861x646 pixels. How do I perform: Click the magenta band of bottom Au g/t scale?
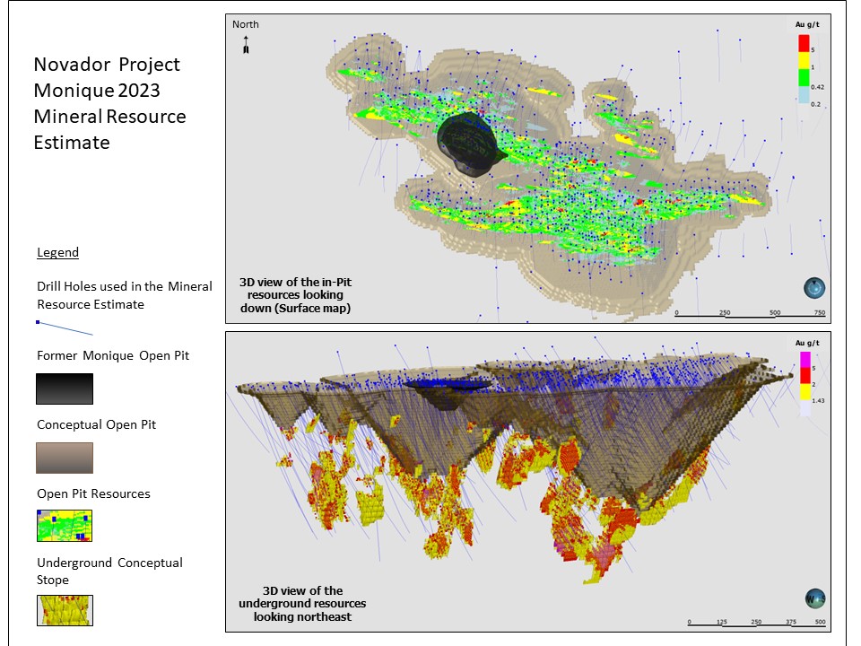click(805, 360)
